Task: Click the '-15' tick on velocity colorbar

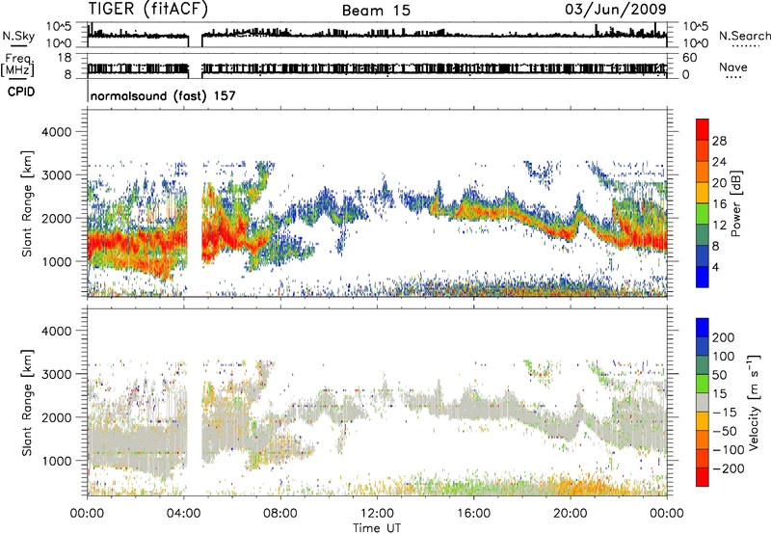Action: click(724, 412)
